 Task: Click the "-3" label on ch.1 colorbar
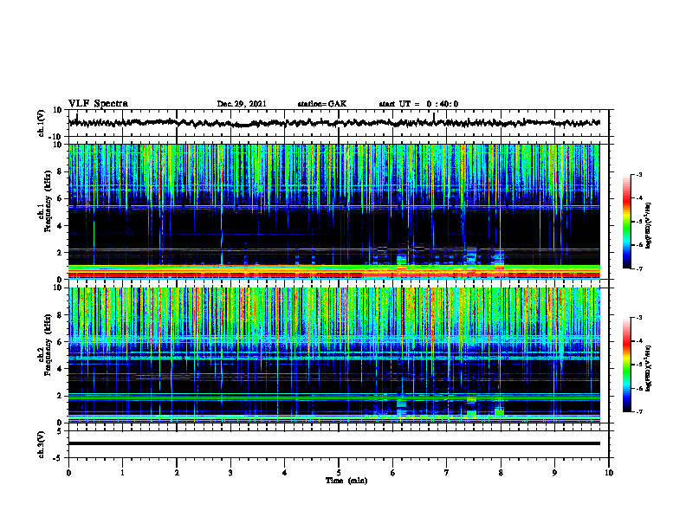point(638,175)
